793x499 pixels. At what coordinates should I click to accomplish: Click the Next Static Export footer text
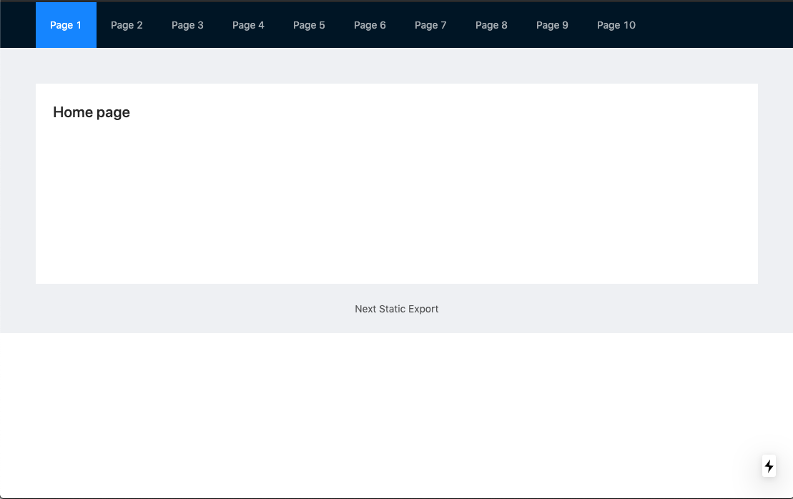pyautogui.click(x=396, y=309)
